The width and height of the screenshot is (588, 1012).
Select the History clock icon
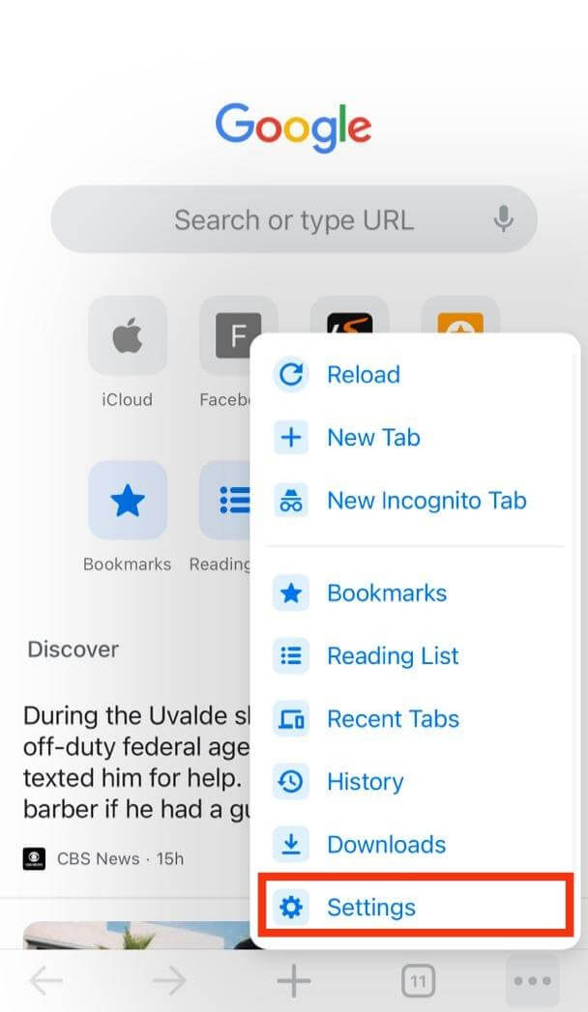point(290,781)
